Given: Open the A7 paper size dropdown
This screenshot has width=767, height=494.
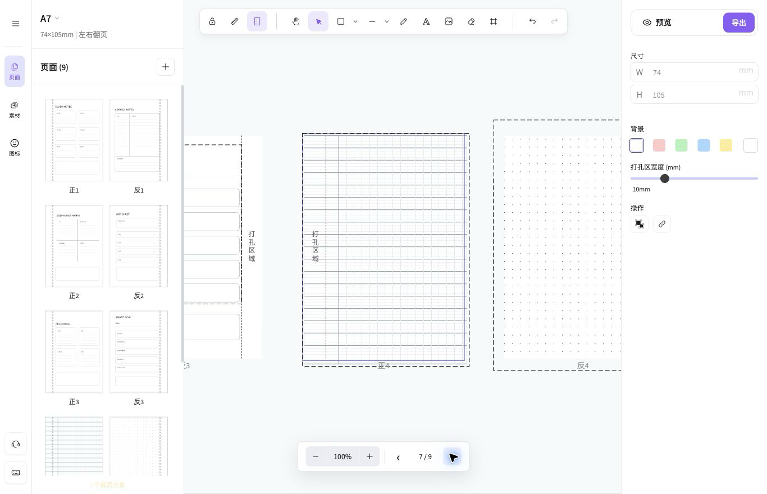Looking at the screenshot, I should click(50, 19).
